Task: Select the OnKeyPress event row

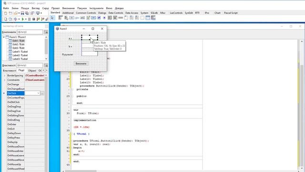Action: [x=25, y=138]
